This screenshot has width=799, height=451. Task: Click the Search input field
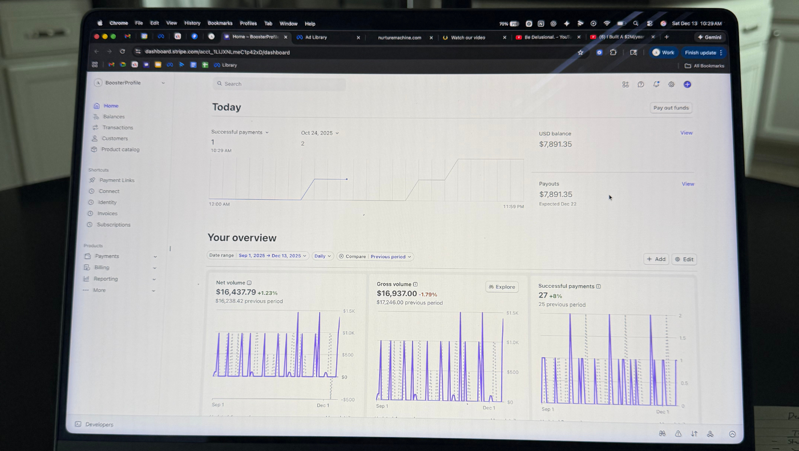[280, 84]
